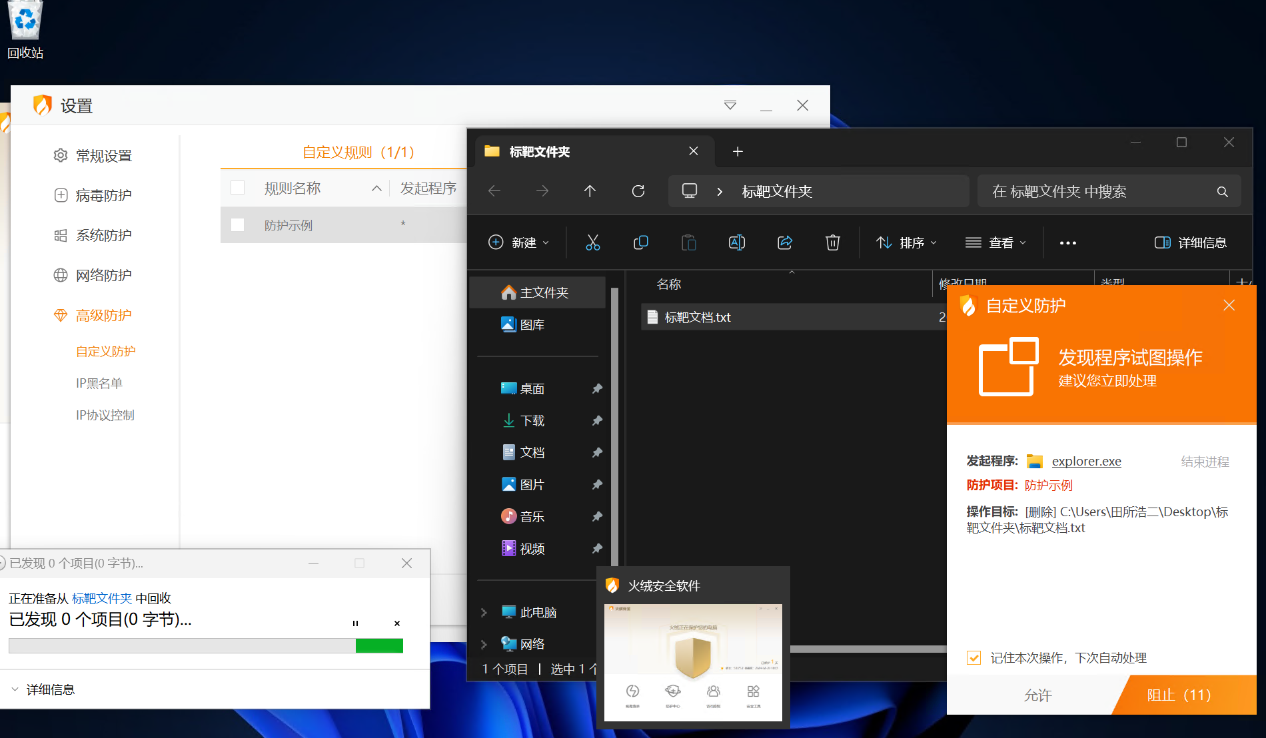The height and width of the screenshot is (738, 1266).
Task: Click the Share icon in Explorer toolbar
Action: (x=785, y=242)
